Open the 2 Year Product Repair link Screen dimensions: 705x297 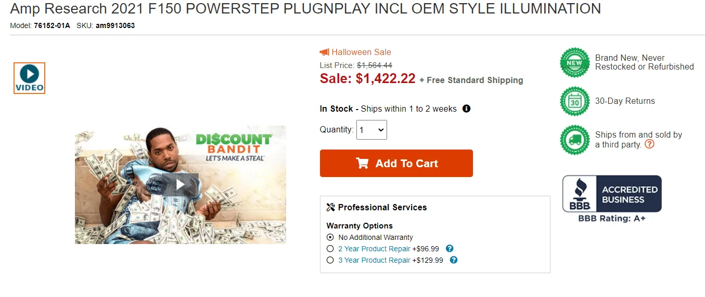(x=374, y=249)
